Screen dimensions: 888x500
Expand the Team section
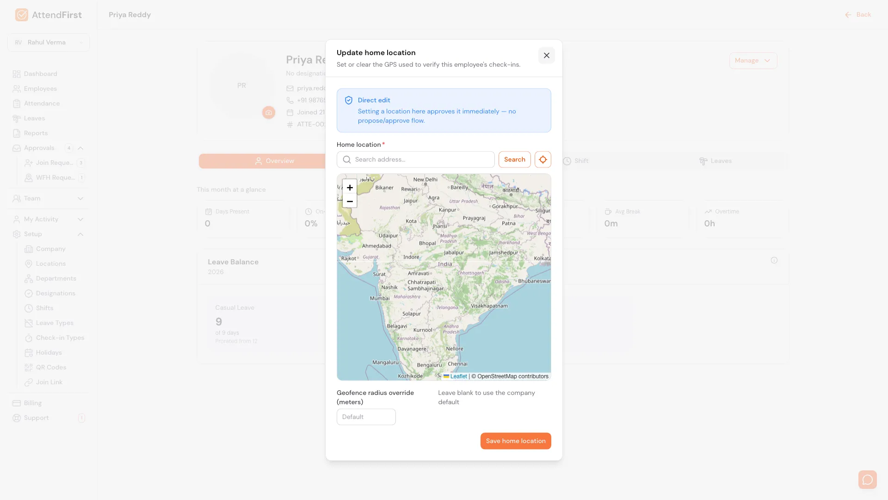pyautogui.click(x=49, y=199)
